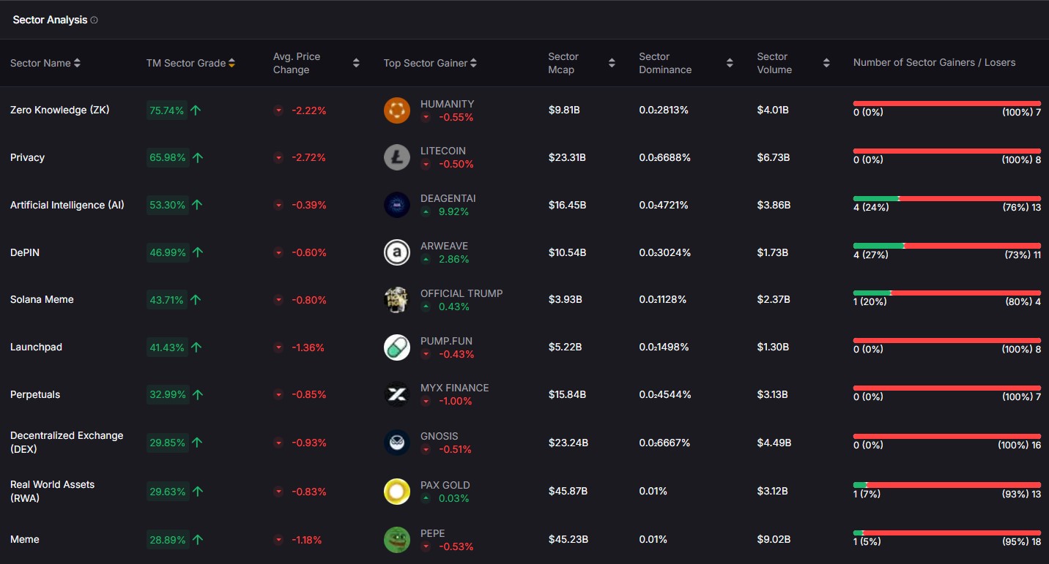Click the LITECOIN coin logo
The image size is (1049, 564).
tap(397, 157)
